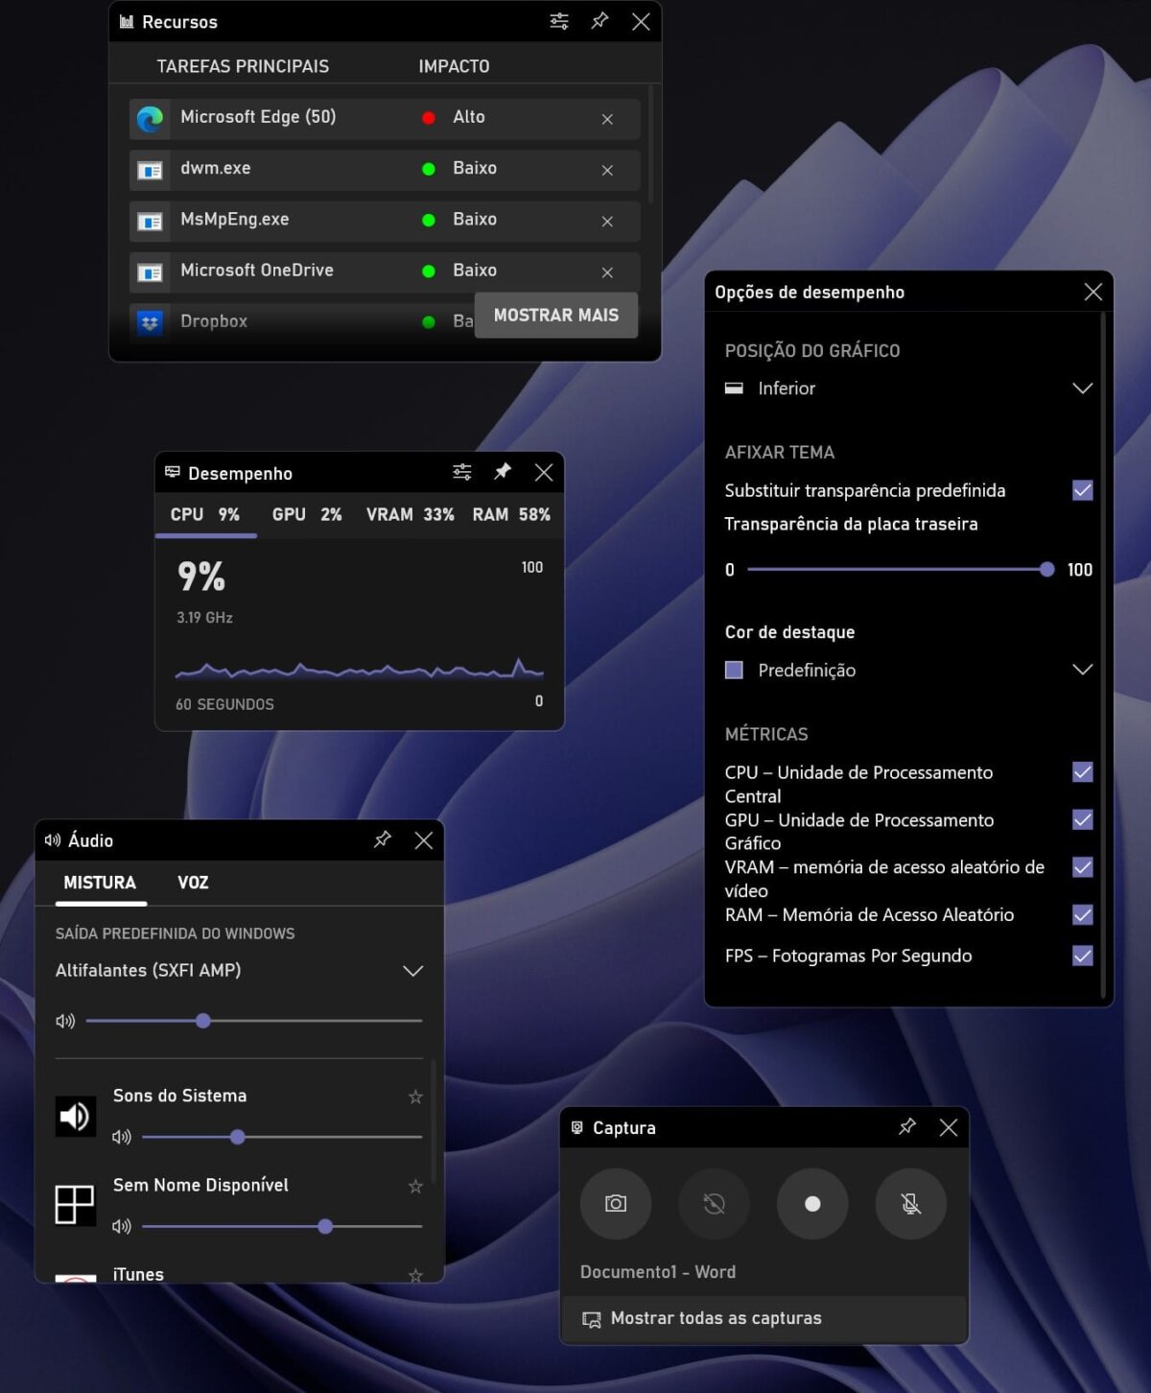Viewport: 1151px width, 1393px height.
Task: Select the VRAM 33% performance tab
Action: click(411, 515)
